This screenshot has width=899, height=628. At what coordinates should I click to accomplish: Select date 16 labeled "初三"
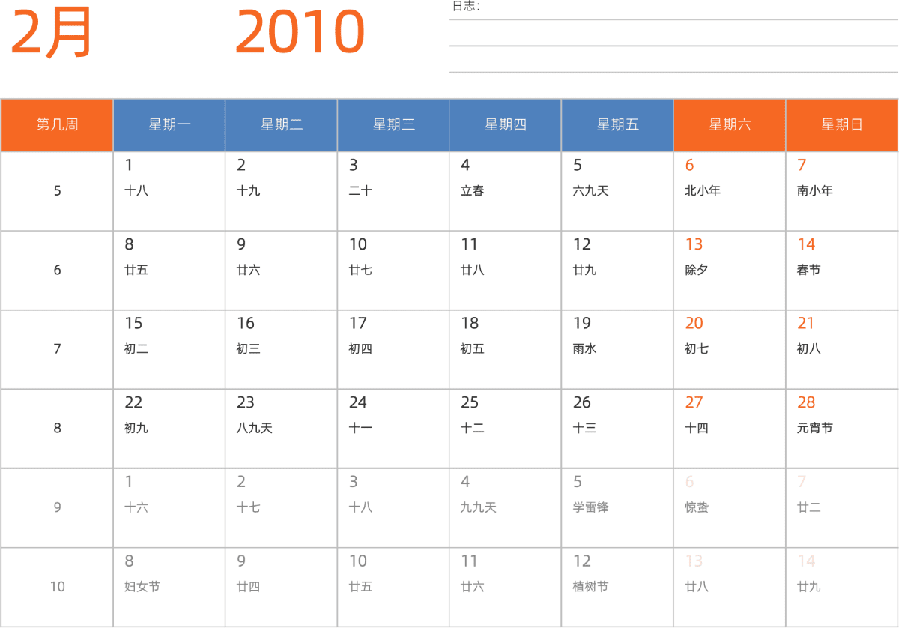click(x=282, y=349)
